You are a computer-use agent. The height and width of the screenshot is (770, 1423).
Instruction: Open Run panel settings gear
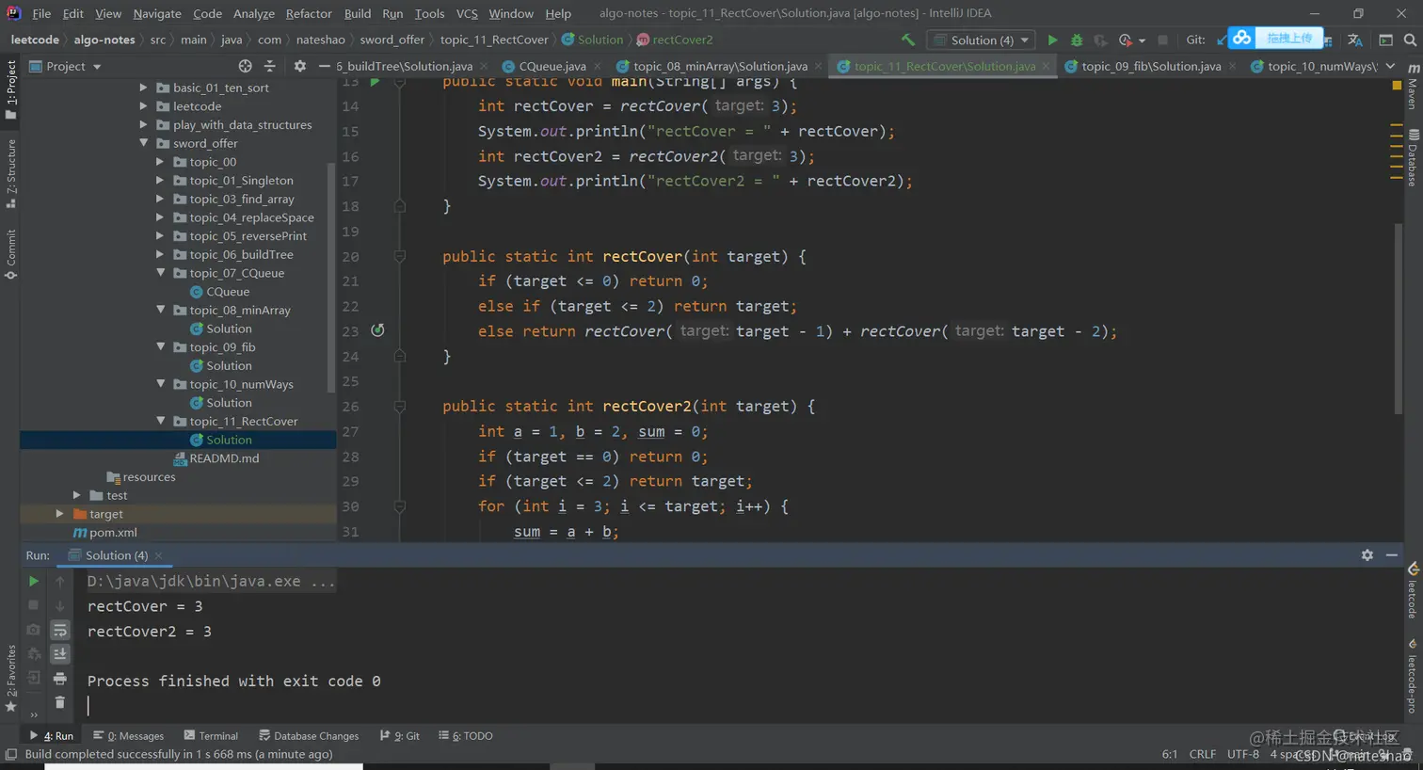1367,555
